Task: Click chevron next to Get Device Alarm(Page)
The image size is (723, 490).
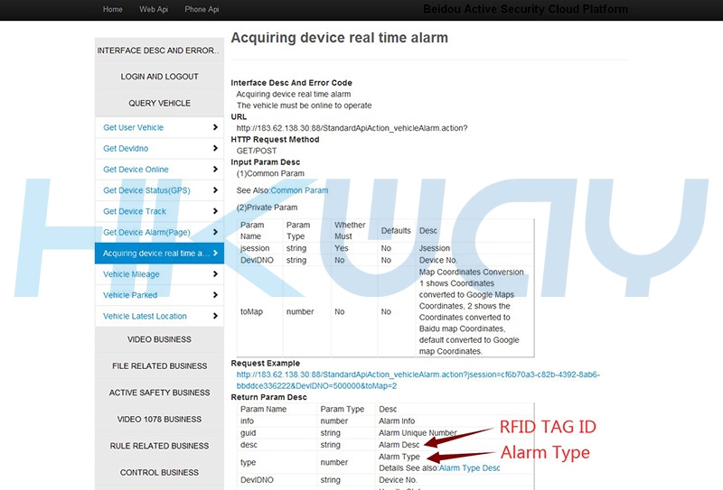Action: (x=215, y=232)
